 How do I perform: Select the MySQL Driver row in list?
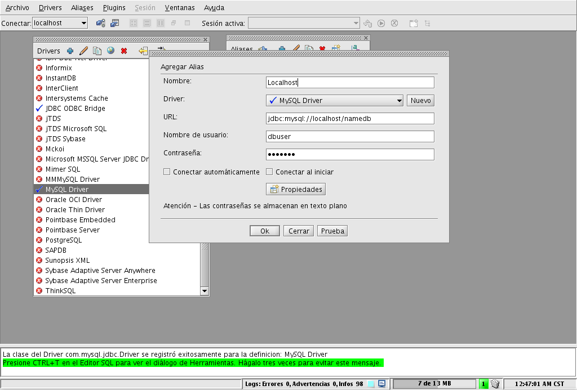click(x=92, y=189)
